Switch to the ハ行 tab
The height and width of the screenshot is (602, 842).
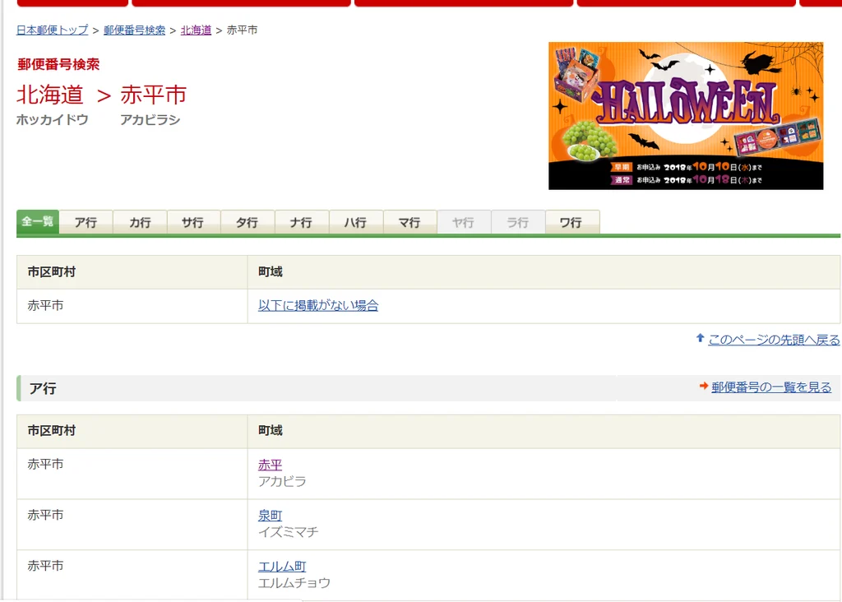[355, 222]
